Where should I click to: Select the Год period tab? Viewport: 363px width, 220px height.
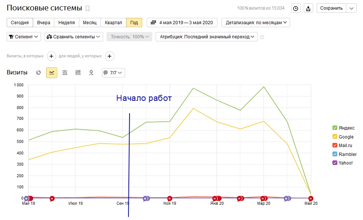pos(134,23)
